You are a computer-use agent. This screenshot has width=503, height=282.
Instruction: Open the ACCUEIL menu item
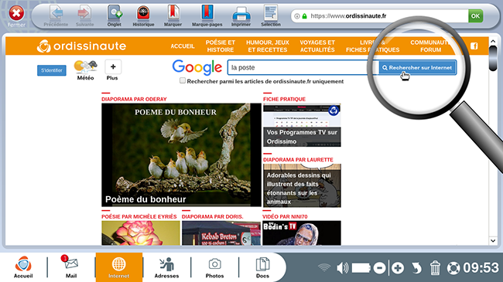click(x=183, y=46)
